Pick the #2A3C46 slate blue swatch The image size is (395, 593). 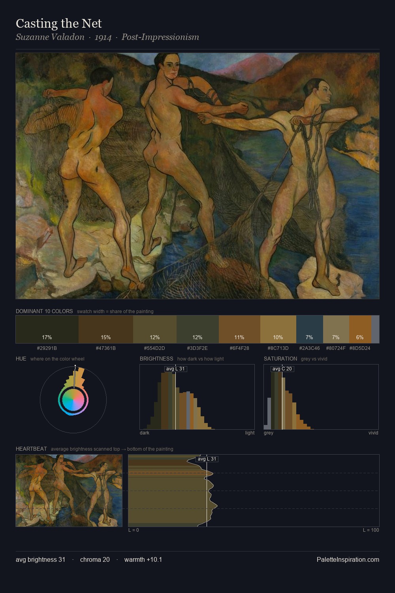(x=310, y=329)
